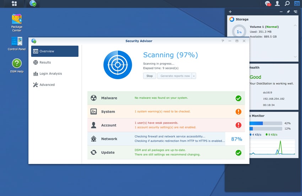This screenshot has height=196, width=302.
Task: Click the scanning target radar graphic
Action: point(118,65)
